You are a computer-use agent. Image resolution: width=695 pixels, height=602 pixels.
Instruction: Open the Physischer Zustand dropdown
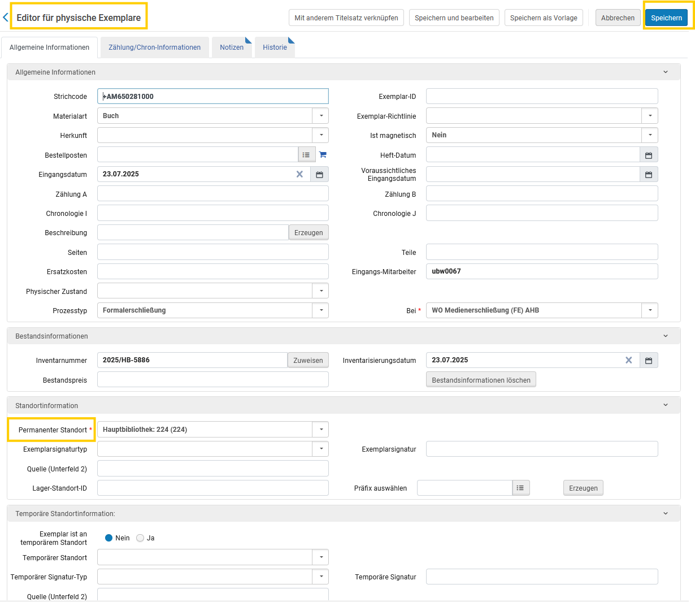point(320,291)
